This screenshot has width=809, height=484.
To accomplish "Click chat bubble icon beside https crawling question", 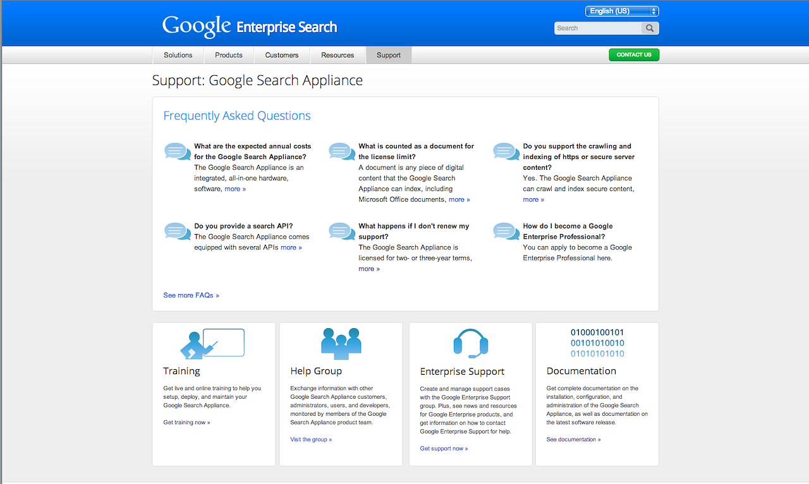I will click(506, 151).
